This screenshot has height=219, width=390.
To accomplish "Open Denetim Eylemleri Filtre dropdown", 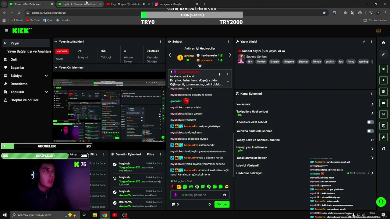I will click(x=151, y=155).
